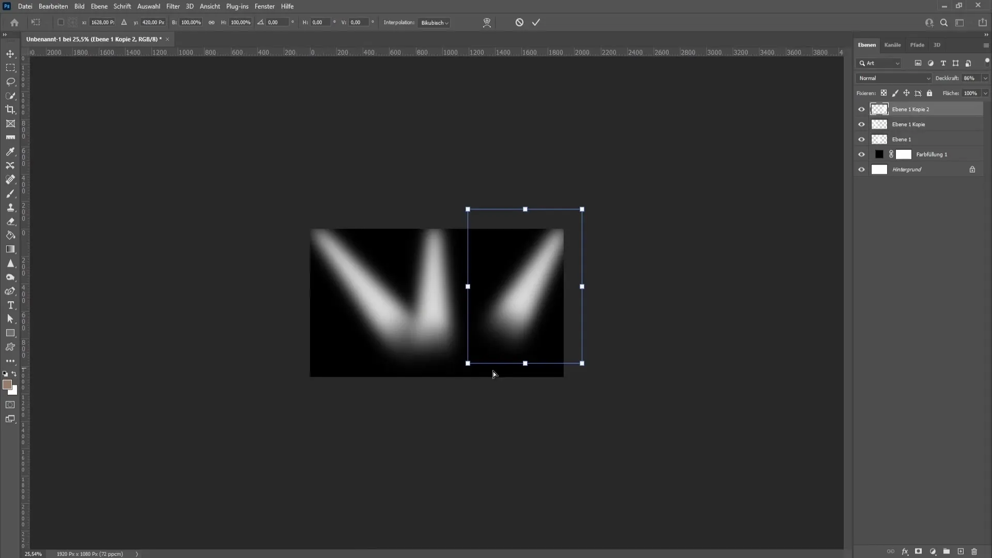Open the Fenster menu
Viewport: 992px width, 558px height.
point(265,6)
